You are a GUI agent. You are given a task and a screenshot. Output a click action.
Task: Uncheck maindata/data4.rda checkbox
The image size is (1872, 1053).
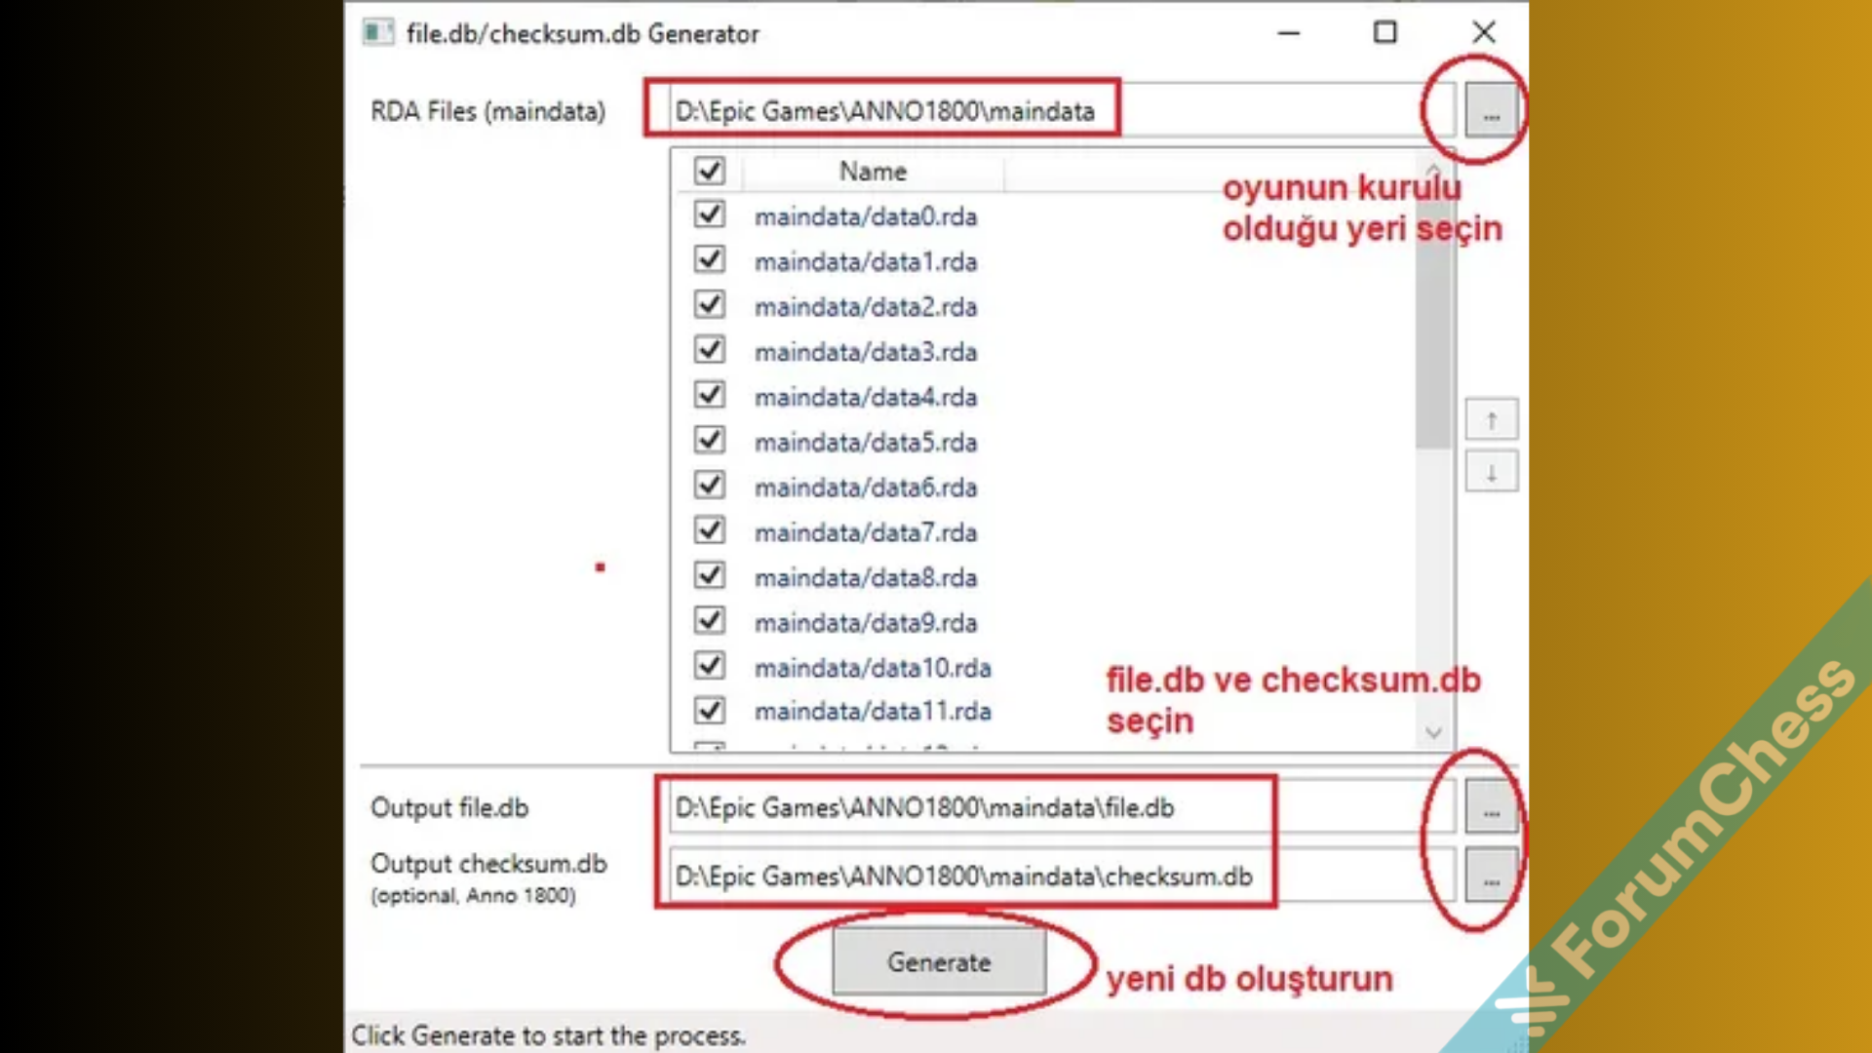(x=710, y=395)
